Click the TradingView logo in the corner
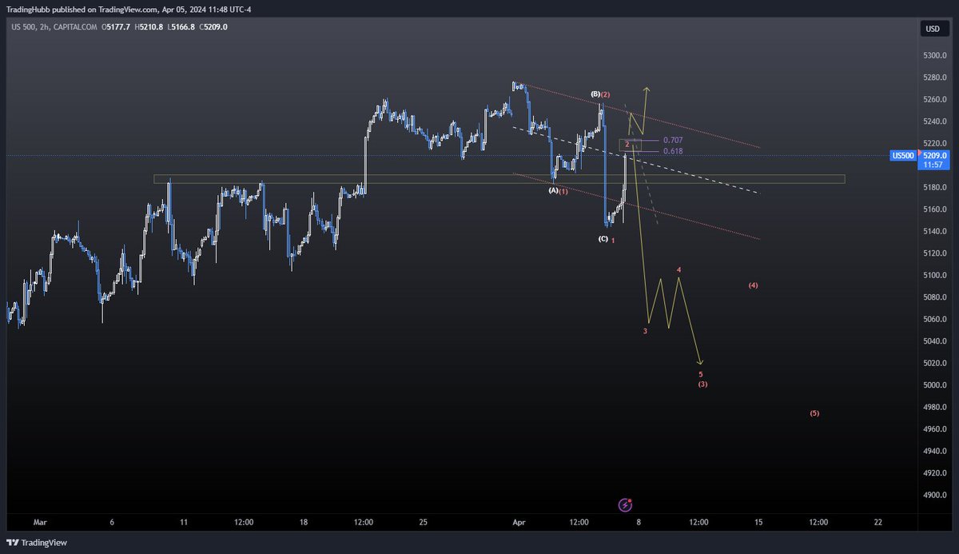959x554 pixels. point(37,543)
